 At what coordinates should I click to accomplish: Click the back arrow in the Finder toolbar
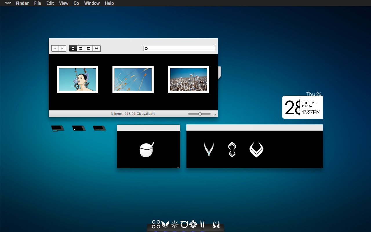55,48
